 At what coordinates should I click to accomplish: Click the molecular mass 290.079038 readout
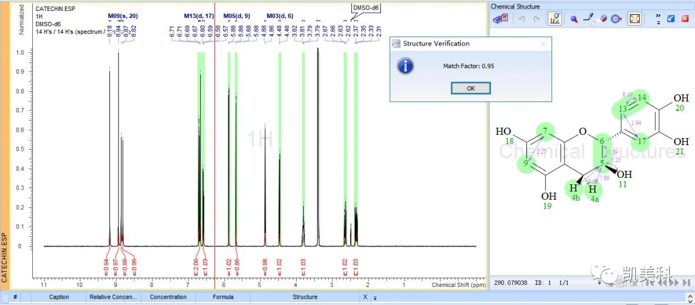tap(509, 282)
